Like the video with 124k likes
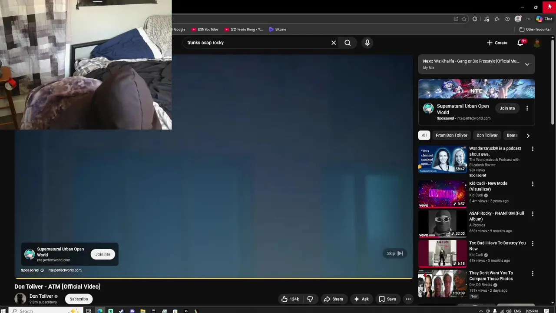 pos(290,299)
